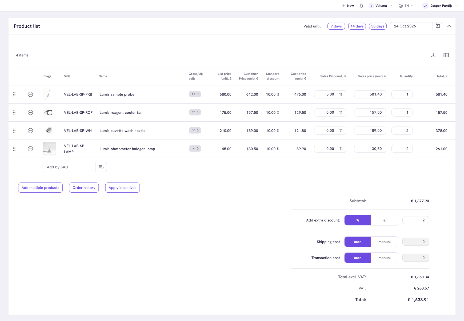This screenshot has width=464, height=321.
Task: Set transaction cost to auto
Action: 358,258
